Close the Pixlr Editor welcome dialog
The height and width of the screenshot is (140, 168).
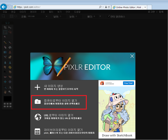(x=132, y=56)
